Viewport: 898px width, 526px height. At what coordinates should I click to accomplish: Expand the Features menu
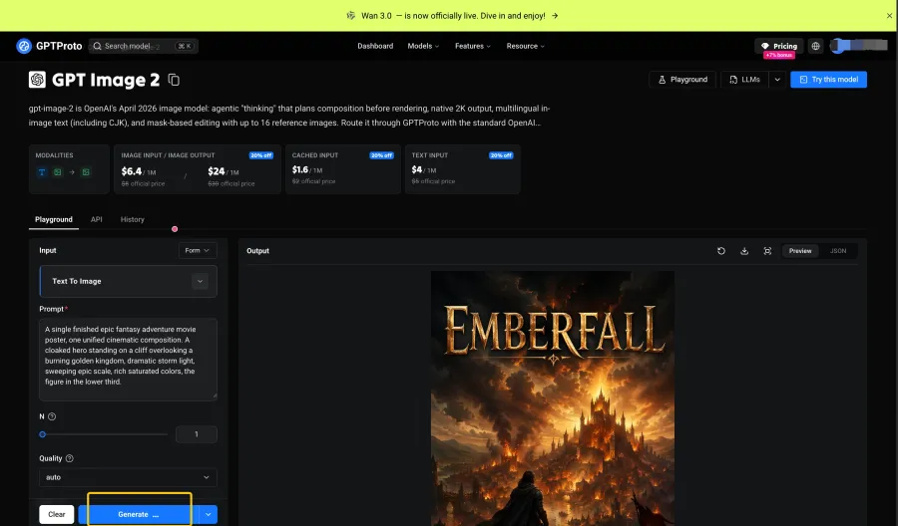coord(473,46)
